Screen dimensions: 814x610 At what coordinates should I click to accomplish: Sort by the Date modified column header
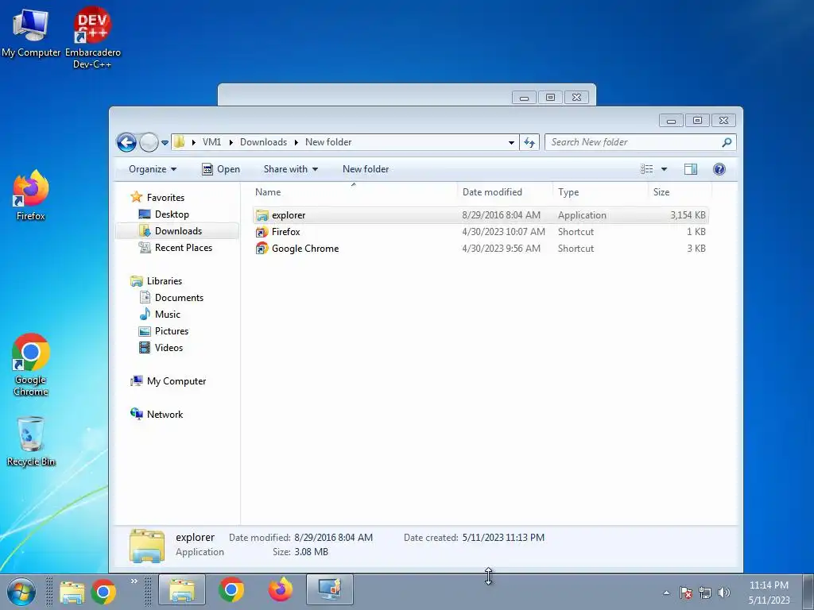(492, 192)
